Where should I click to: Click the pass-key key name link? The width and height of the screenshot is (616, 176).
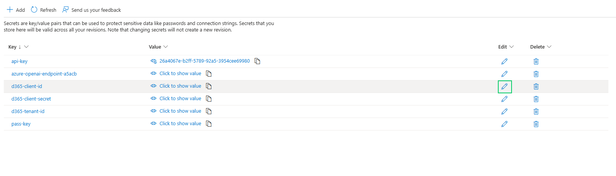coord(21,124)
